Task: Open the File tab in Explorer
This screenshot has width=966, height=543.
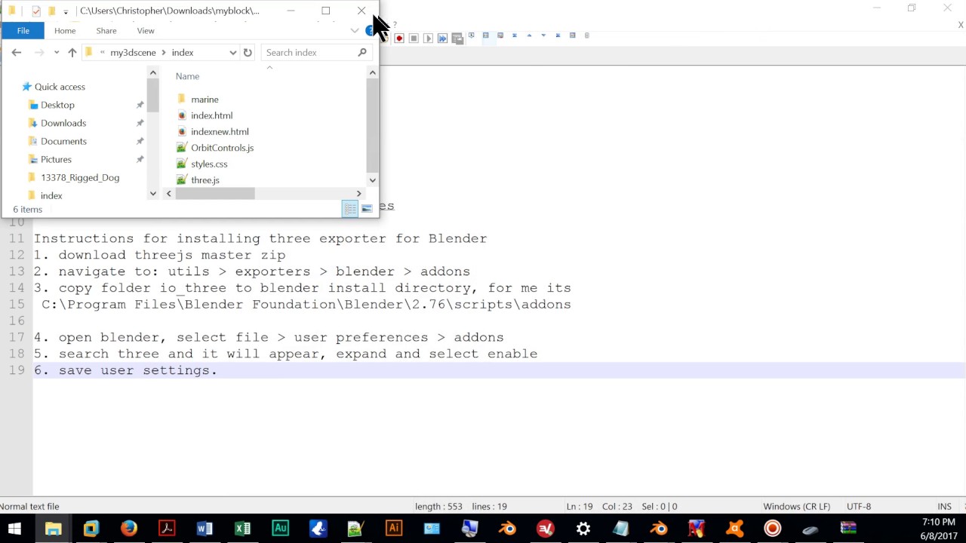Action: point(23,30)
